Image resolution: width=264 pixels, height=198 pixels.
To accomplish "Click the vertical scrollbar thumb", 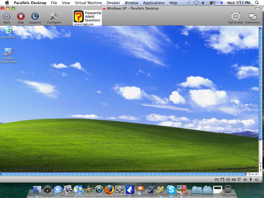I will point(260,84).
